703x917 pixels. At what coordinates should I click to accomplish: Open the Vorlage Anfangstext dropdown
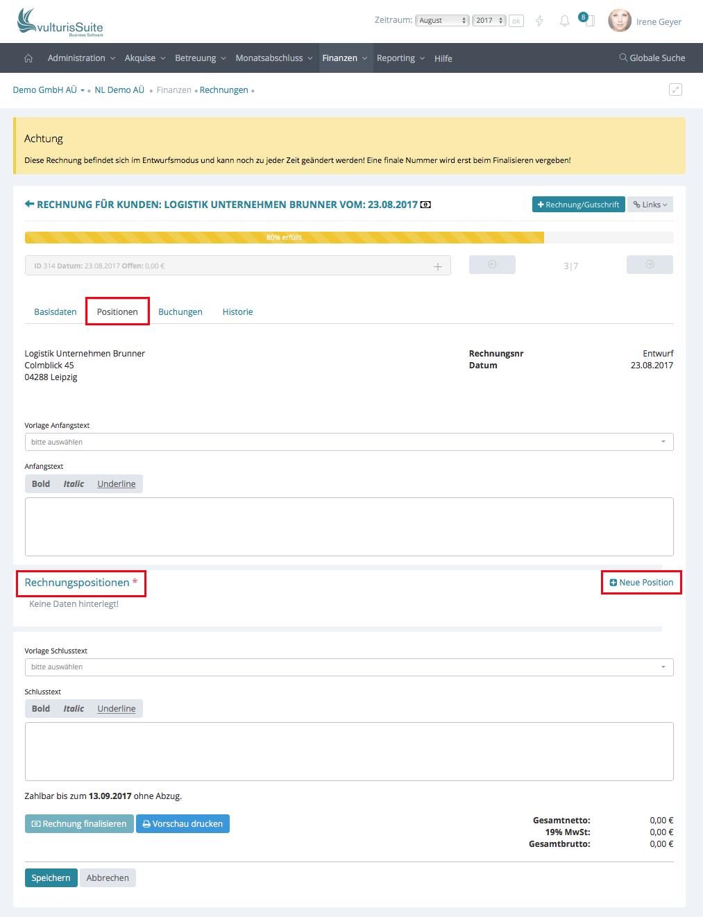point(349,442)
